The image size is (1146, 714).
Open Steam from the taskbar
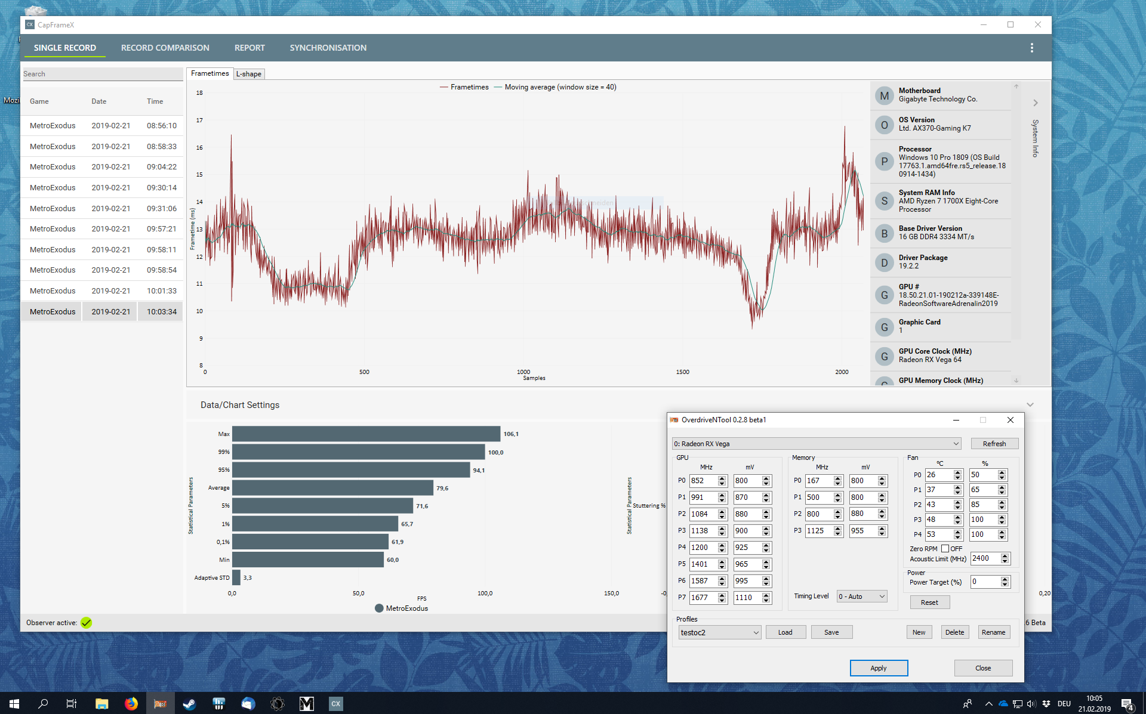189,704
